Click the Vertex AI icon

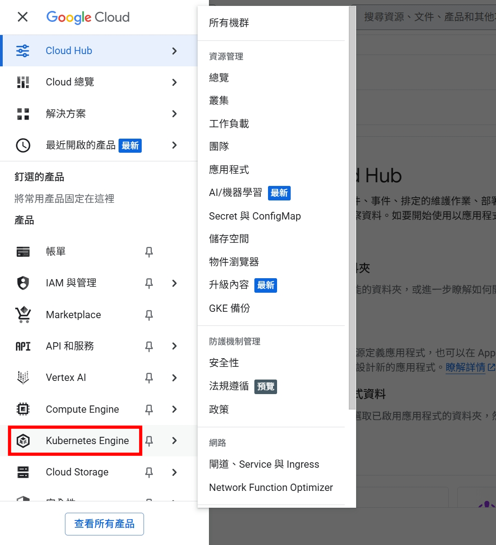point(23,377)
